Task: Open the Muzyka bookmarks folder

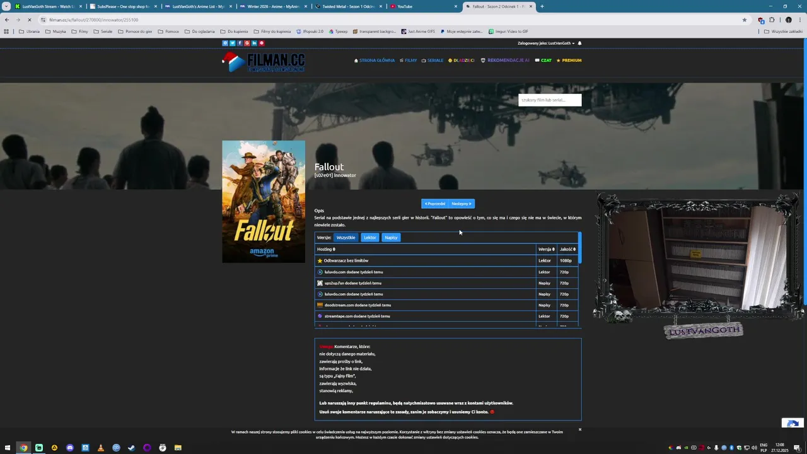Action: (x=55, y=32)
